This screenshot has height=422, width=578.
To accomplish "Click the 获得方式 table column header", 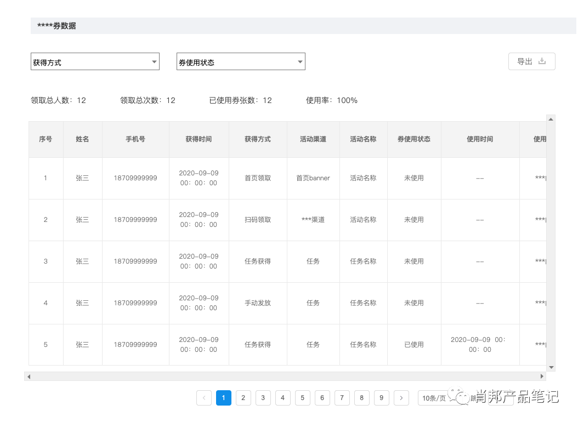I will click(x=258, y=139).
